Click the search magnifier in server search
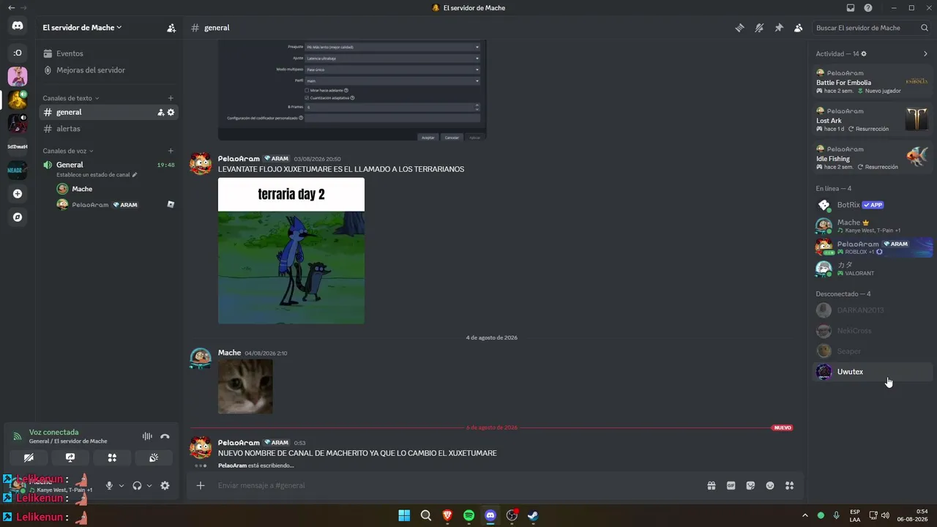Viewport: 937px width, 527px height. 925,28
